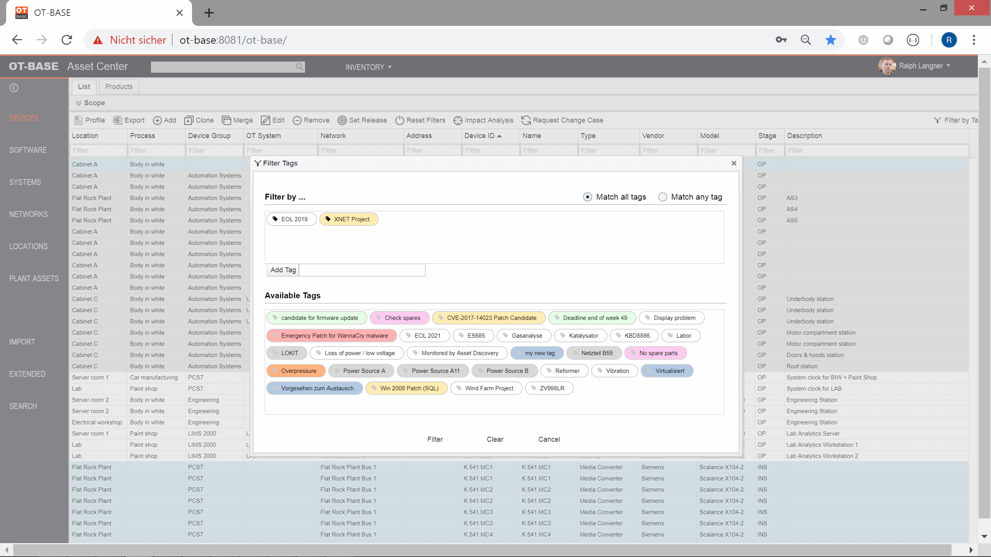The height and width of the screenshot is (557, 991).
Task: Go back in browser history
Action: click(x=17, y=40)
